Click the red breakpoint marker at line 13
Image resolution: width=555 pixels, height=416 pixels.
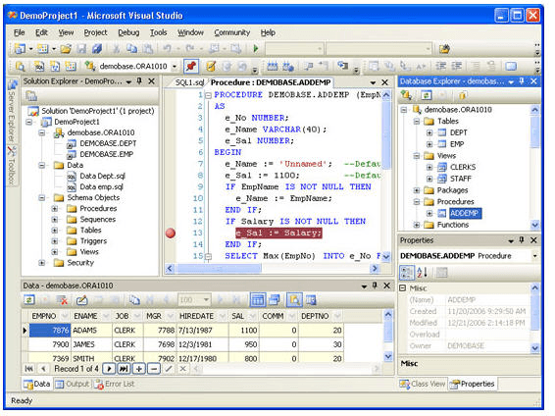pyautogui.click(x=171, y=233)
